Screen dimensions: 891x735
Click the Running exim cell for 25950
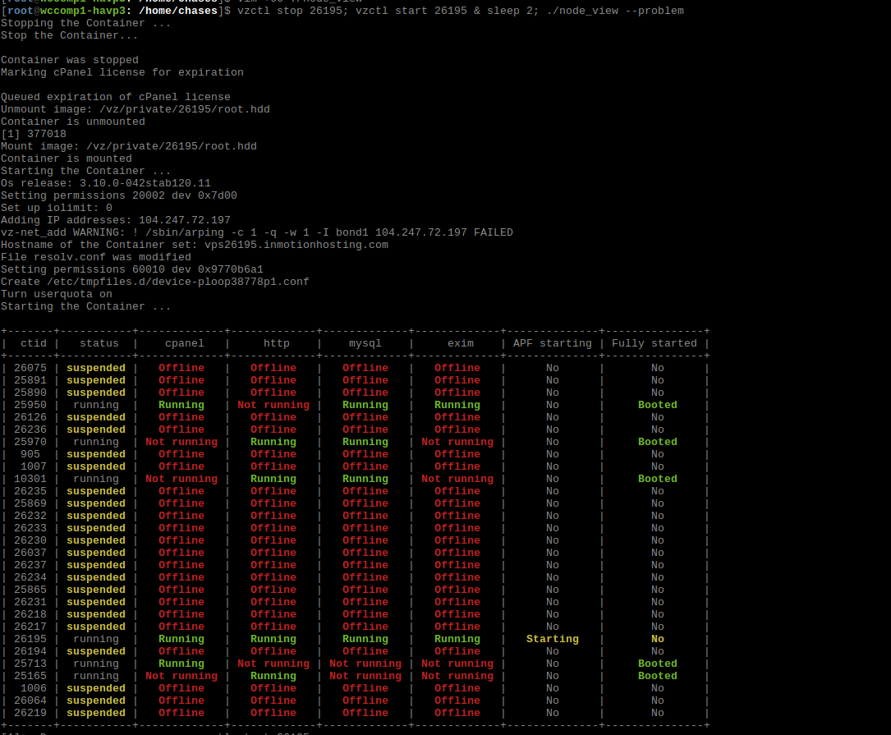(457, 405)
